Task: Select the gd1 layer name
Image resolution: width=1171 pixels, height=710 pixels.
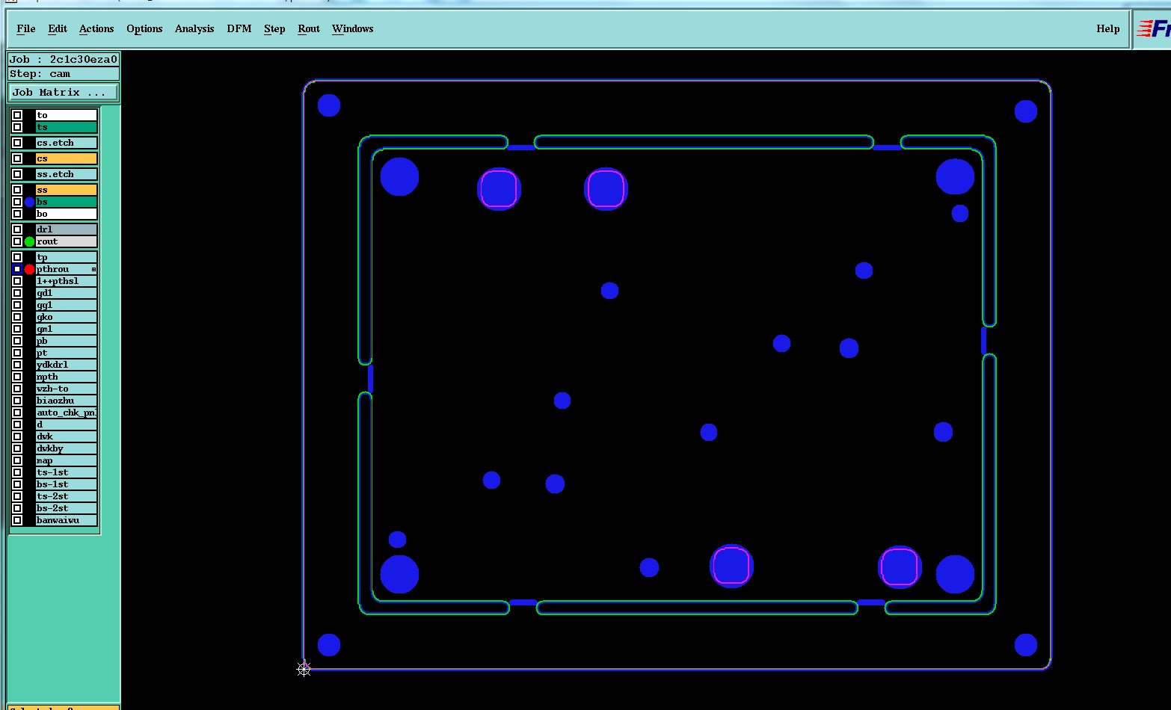Action: (x=67, y=293)
